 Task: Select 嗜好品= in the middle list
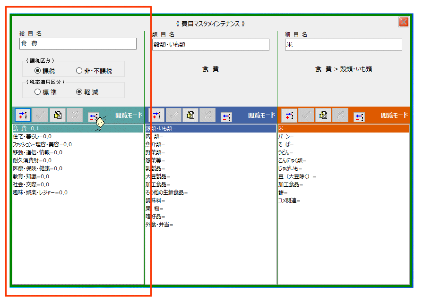211,216
